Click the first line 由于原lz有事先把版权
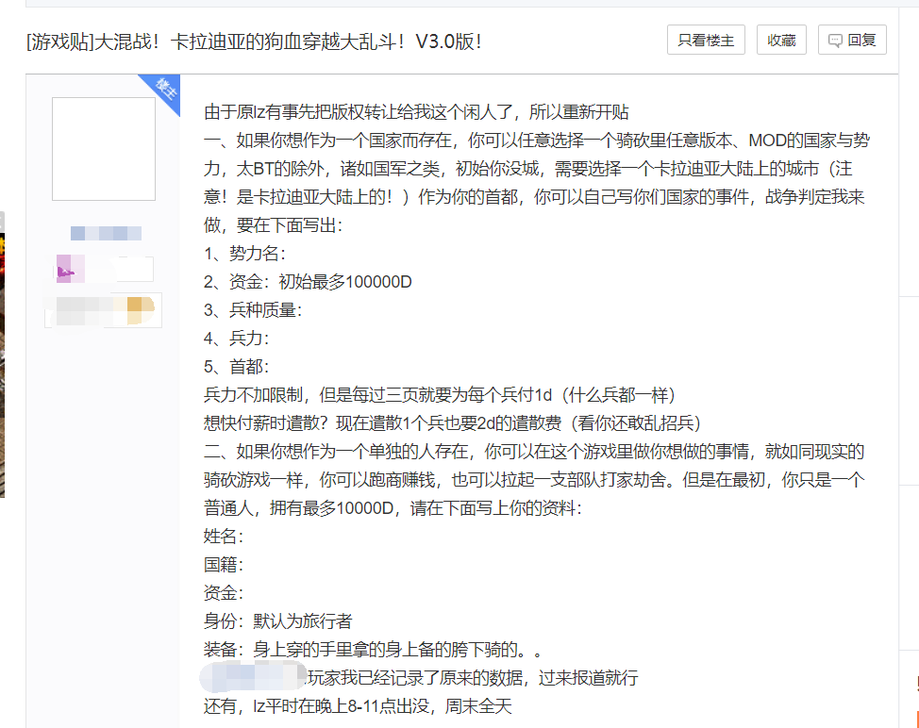The image size is (919, 728). 416,112
